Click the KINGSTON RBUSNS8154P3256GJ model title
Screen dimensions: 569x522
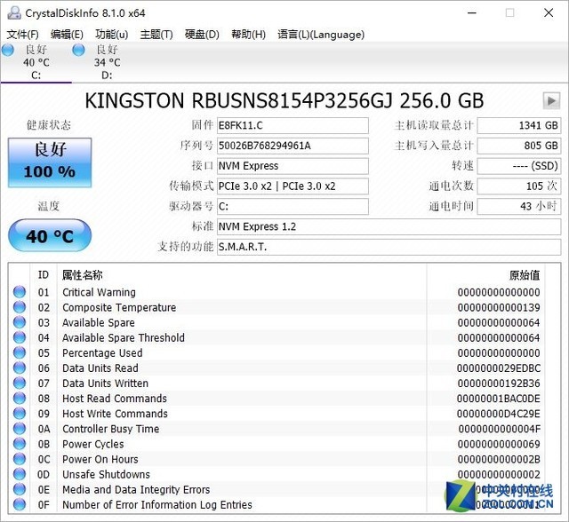[284, 100]
